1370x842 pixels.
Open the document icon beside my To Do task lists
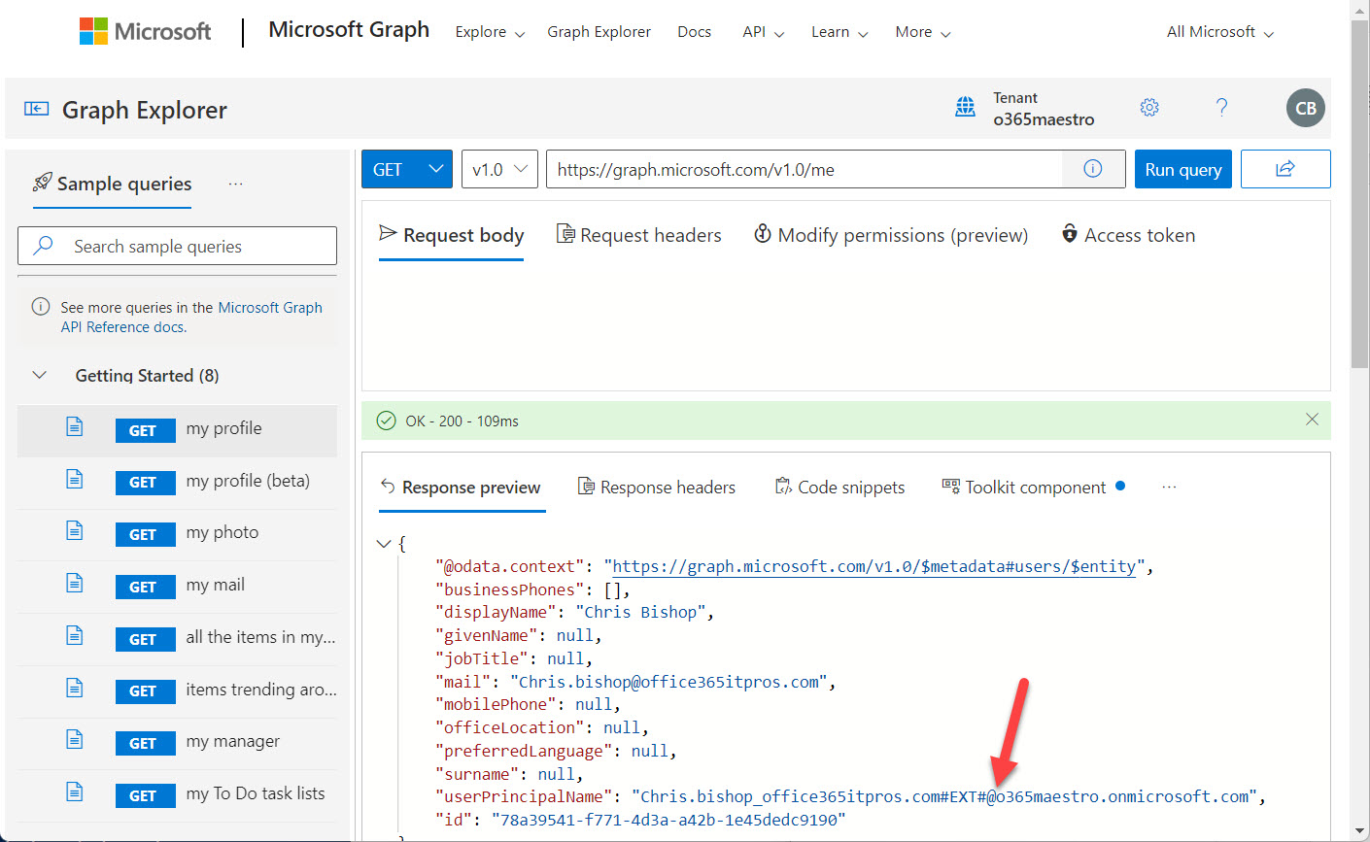(75, 792)
